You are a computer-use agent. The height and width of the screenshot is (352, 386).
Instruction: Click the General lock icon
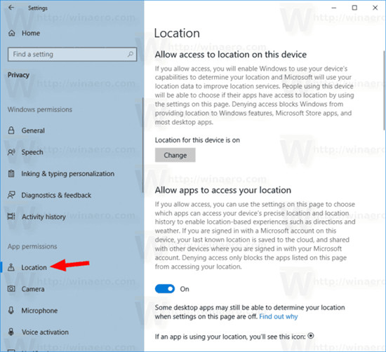coord(11,130)
